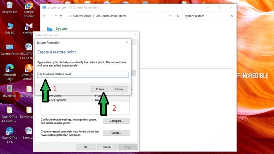Launch Google Chrome from desktop

pyautogui.click(x=29, y=9)
